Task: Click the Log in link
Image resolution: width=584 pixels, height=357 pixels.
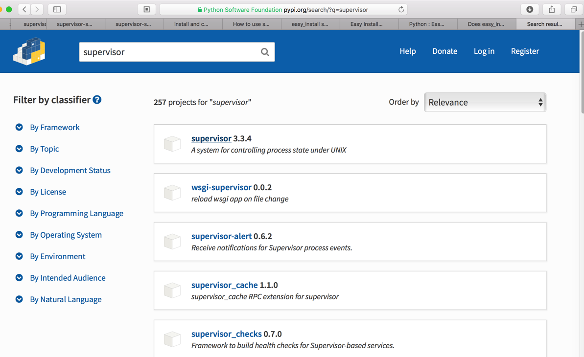Action: 484,51
